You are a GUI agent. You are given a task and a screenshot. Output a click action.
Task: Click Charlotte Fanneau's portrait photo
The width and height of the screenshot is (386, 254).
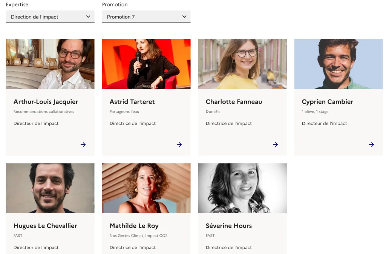[x=242, y=64]
